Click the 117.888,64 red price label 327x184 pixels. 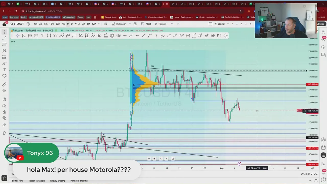point(312,84)
